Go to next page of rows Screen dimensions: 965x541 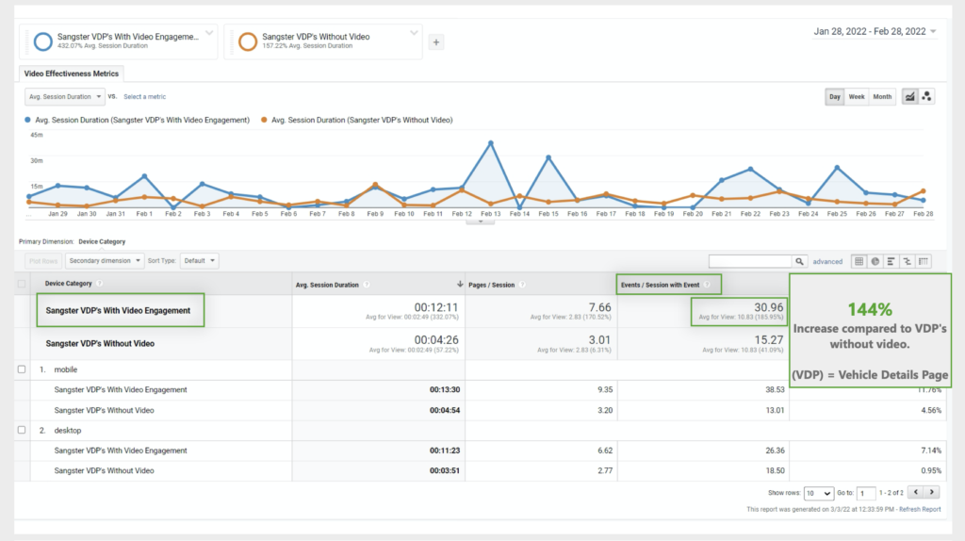coord(932,492)
